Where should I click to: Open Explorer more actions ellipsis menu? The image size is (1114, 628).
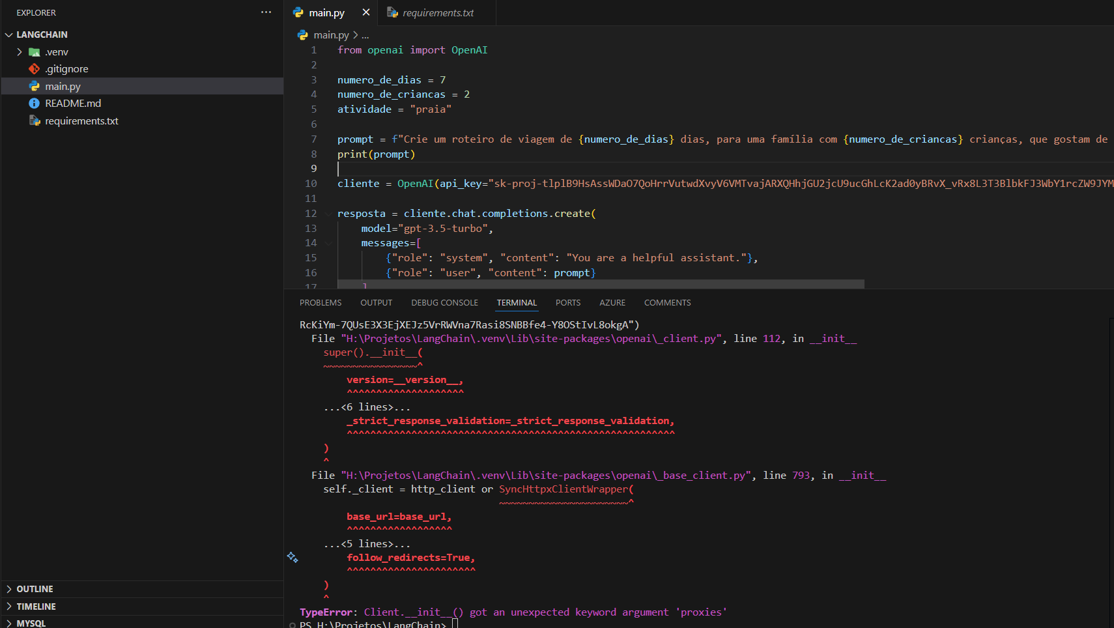coord(266,12)
